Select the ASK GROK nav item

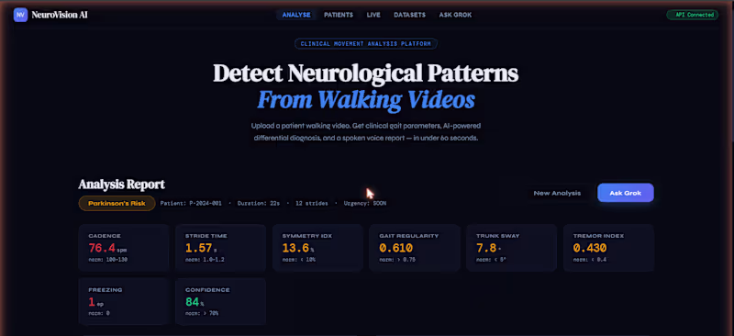455,15
